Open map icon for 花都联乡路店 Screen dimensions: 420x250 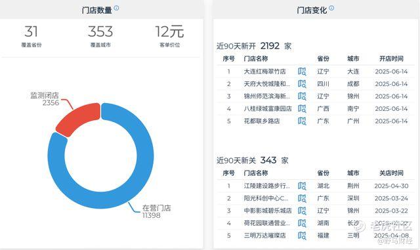302,121
